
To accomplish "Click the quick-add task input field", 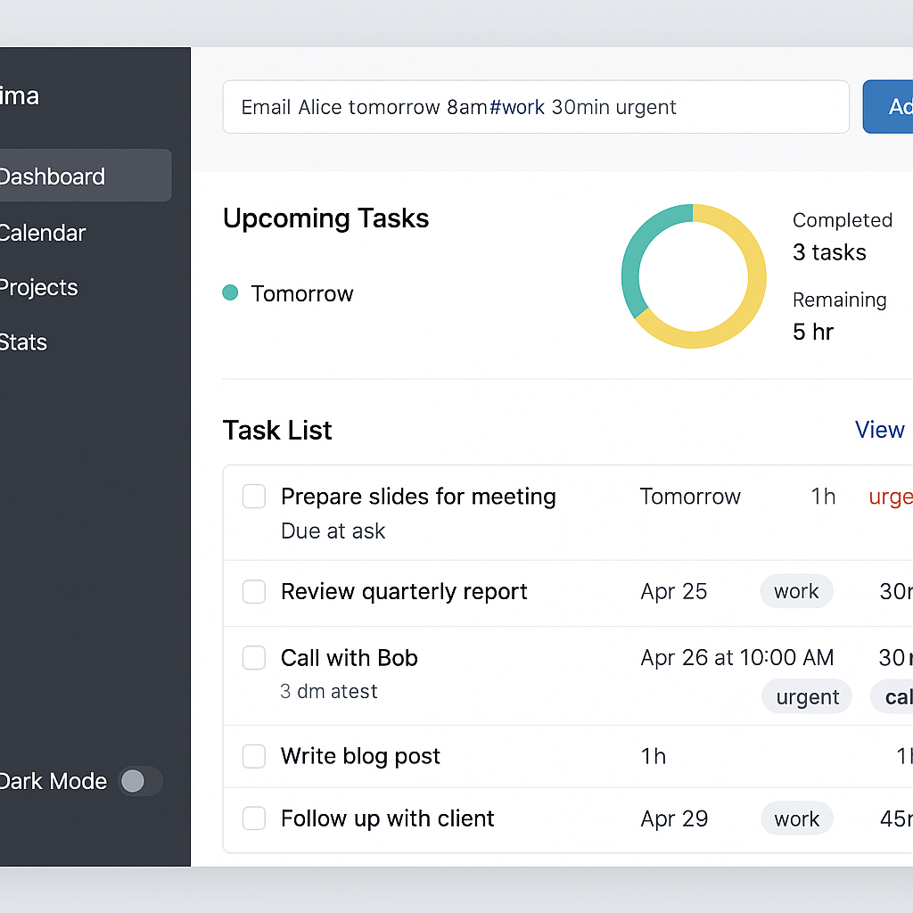I will click(x=535, y=107).
